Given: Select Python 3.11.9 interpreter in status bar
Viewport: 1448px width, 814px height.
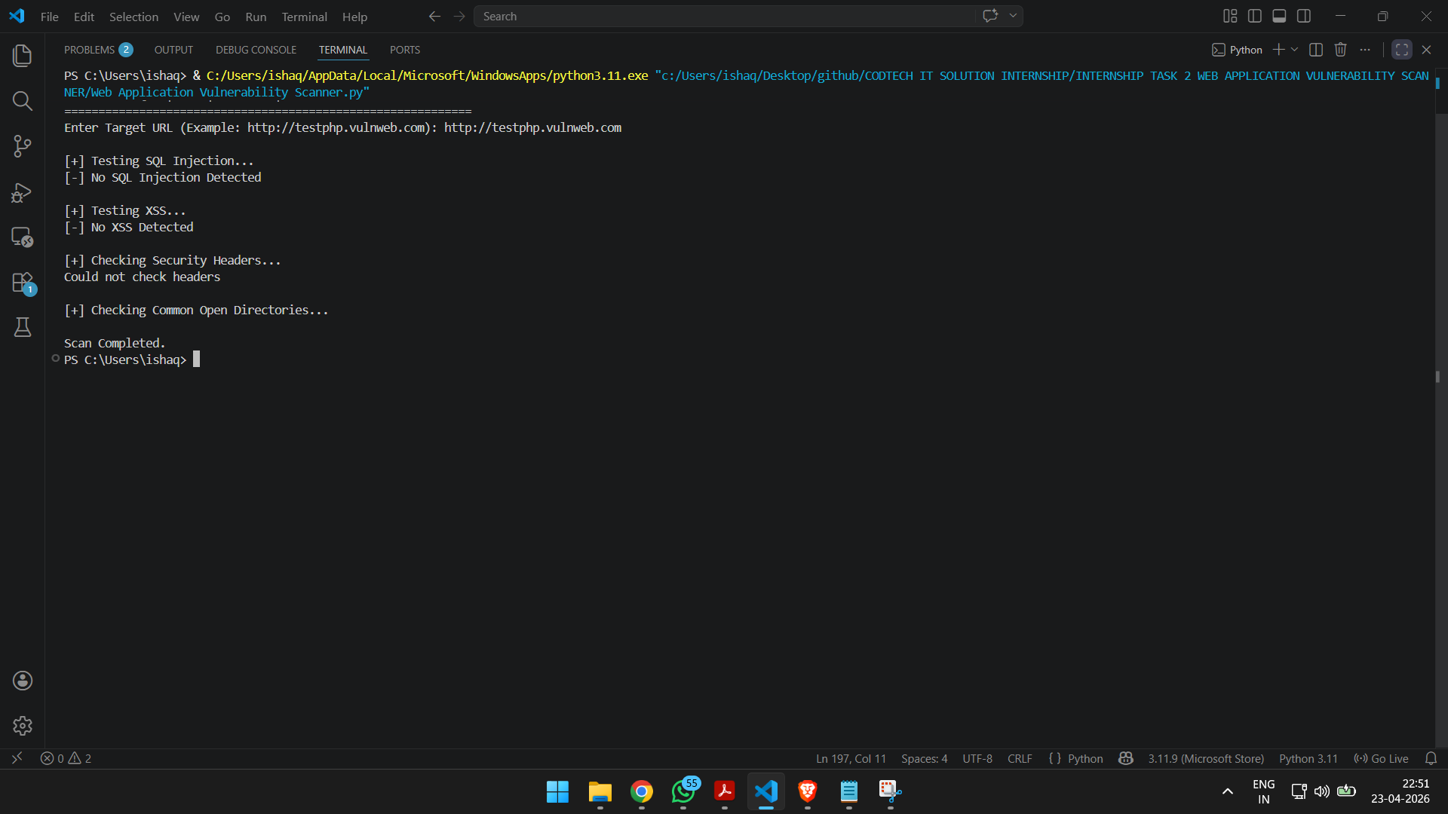Looking at the screenshot, I should [1205, 759].
